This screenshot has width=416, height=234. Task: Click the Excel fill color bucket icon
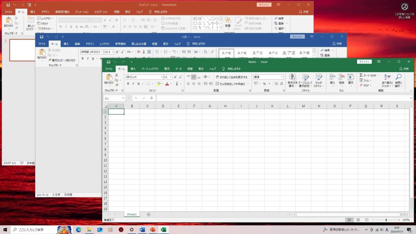click(158, 84)
